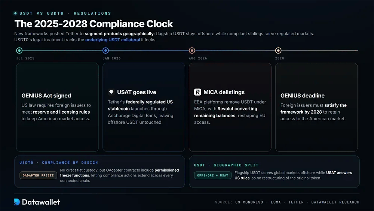Click the JUL 2025 date label
This screenshot has height=211, width=374.
(x=25, y=58)
